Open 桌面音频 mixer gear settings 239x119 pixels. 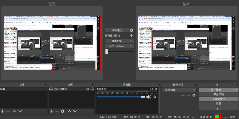coord(155,97)
